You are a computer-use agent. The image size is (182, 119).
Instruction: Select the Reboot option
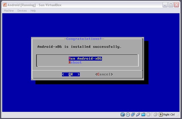tap(75, 63)
